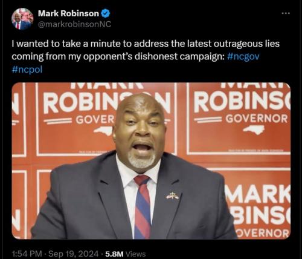302x259 pixels.
Task: Click the tweet line starting "I wanted to take"
Action: point(146,44)
